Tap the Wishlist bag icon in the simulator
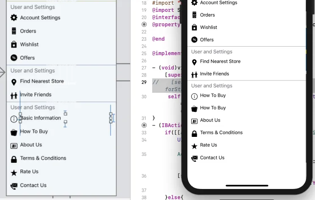Viewport: 315px width, 200px height. 195,27
